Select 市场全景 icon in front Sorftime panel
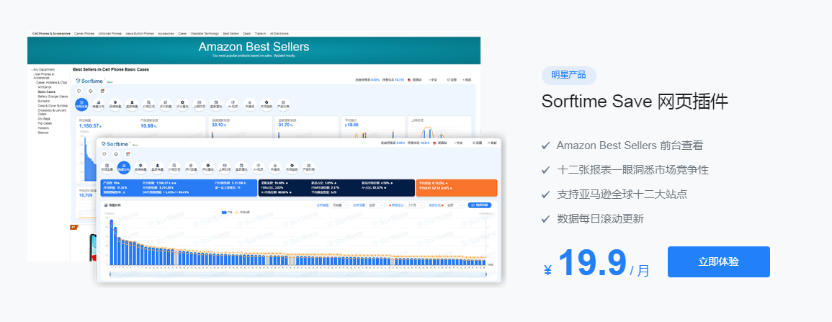 pos(107,168)
